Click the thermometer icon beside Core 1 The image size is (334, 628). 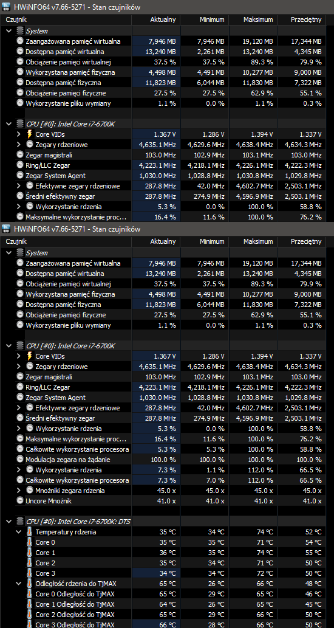click(30, 553)
